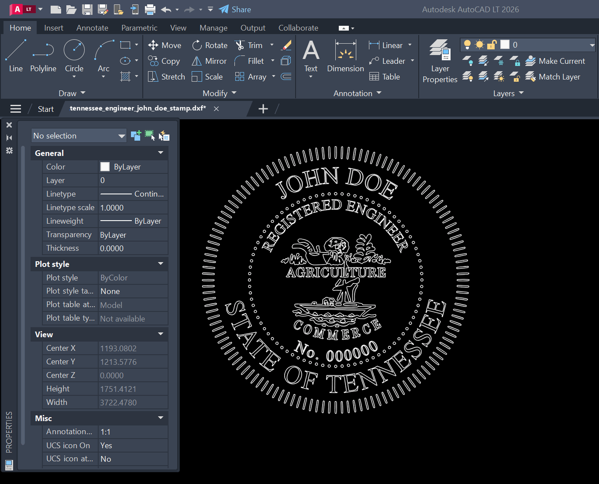This screenshot has width=599, height=484.
Task: Collapse the Misc section
Action: (161, 418)
